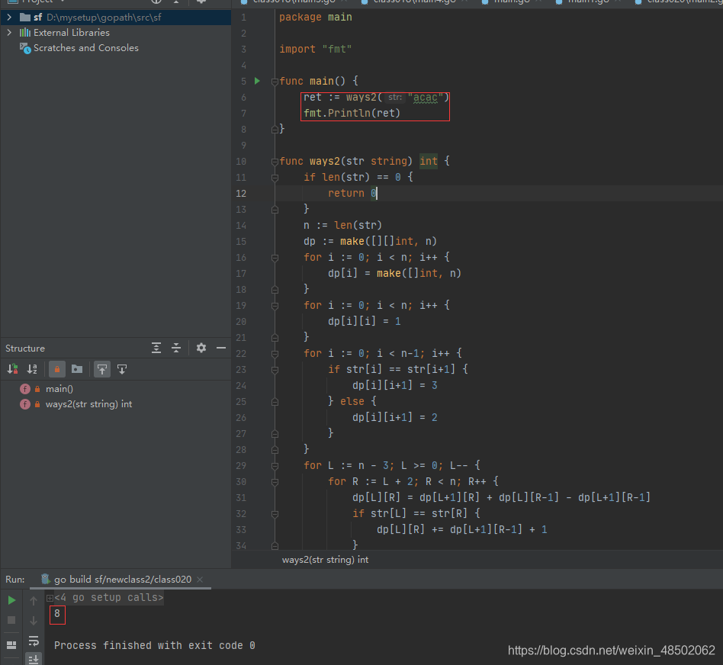This screenshot has width=723, height=665.
Task: Collapse all nodes in Structure panel
Action: pyautogui.click(x=176, y=349)
